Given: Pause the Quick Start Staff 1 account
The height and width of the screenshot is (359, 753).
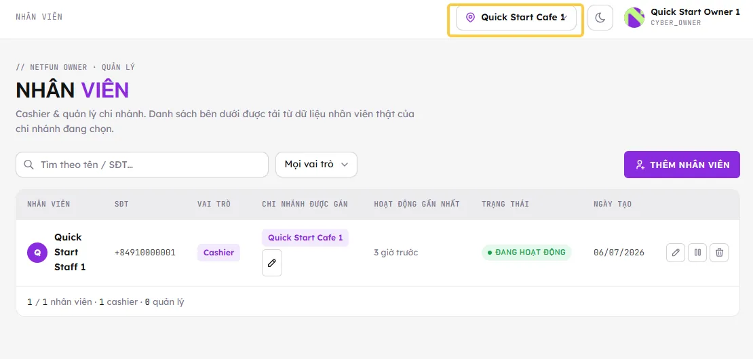Looking at the screenshot, I should 697,252.
